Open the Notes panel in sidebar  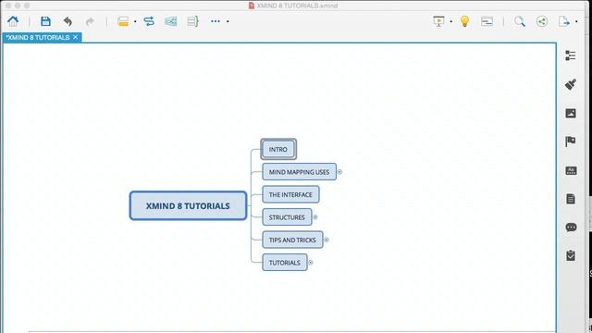[571, 199]
